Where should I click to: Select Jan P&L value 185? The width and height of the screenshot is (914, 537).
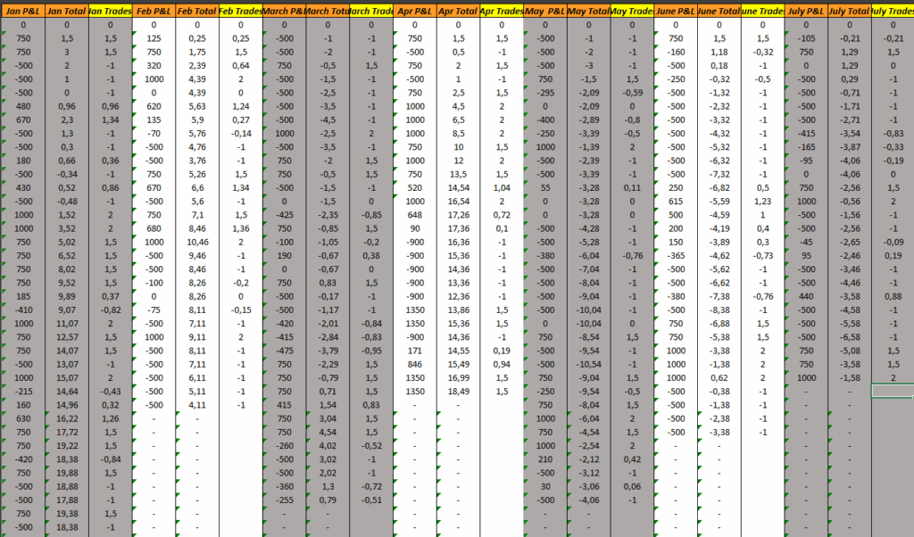[23, 296]
